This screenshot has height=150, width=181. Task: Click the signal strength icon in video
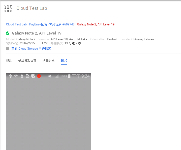(x=56, y=76)
